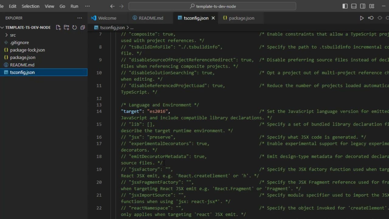Image resolution: width=389 pixels, height=219 pixels.
Task: Click the "disableReferencedProjectLoad" option on line 11
Action: click(173, 85)
